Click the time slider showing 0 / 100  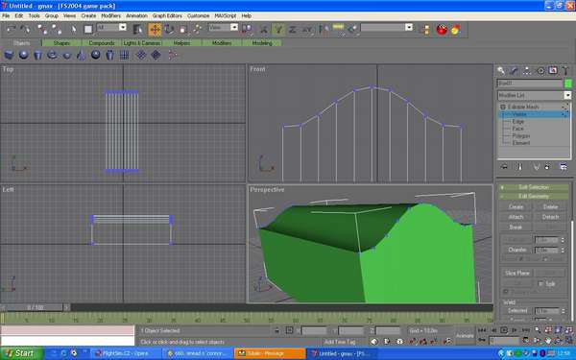coord(36,307)
